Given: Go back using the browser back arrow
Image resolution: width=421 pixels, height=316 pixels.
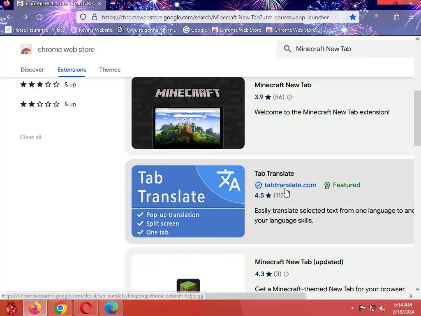Looking at the screenshot, I should pos(10,17).
